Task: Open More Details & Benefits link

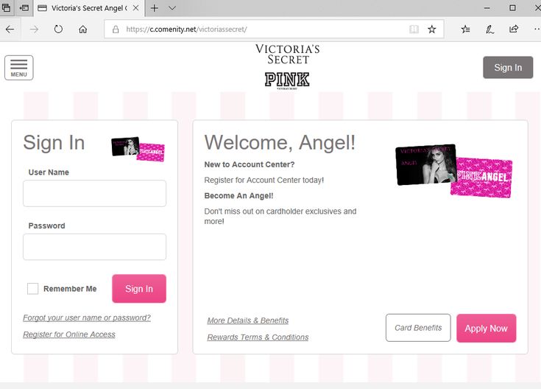Action: point(248,320)
